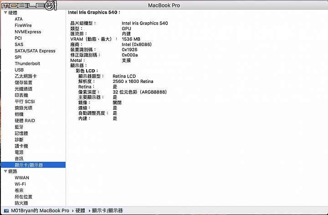Select 印表機 printer entry
Image resolution: width=328 pixels, height=215 pixels.
point(21,95)
